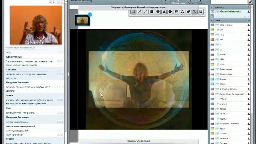The height and width of the screenshot is (144, 256).
Task: Select participant Алена in guest list
Action: click(x=222, y=79)
